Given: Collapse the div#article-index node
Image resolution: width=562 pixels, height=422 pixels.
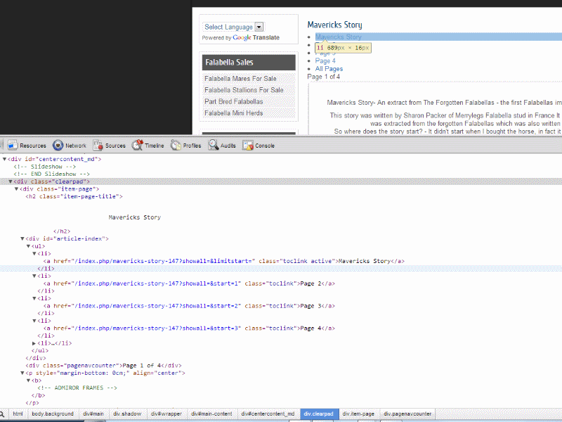Looking at the screenshot, I should click(x=22, y=238).
